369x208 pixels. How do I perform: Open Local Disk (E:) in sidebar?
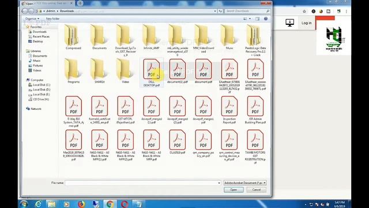42,94
